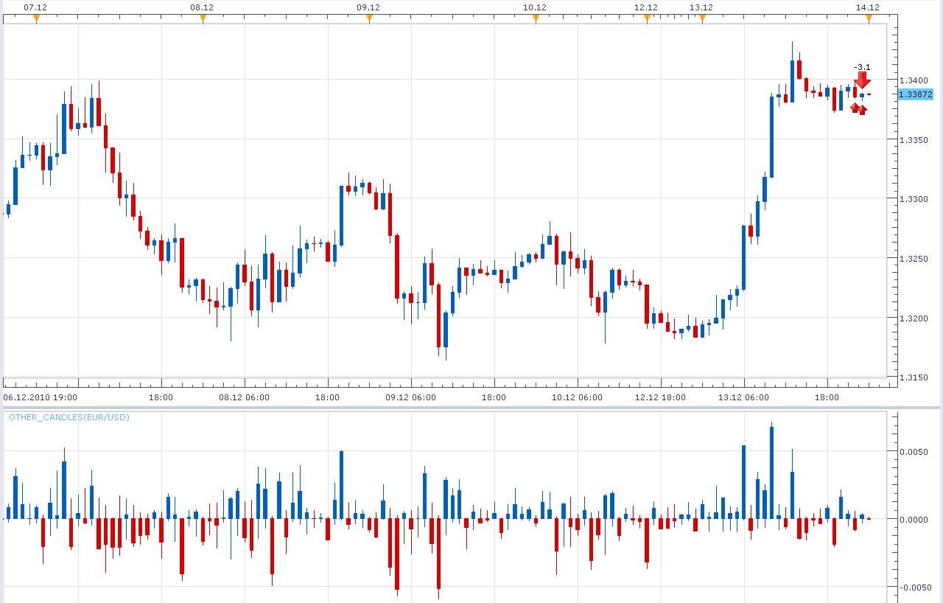This screenshot has height=603, width=943.
Task: Click the 1.3300 price axis label
Action: pyautogui.click(x=914, y=199)
